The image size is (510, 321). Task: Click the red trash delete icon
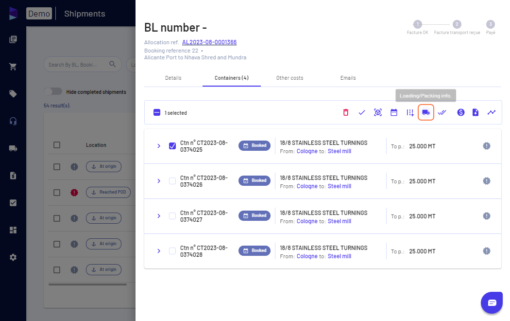pyautogui.click(x=346, y=113)
